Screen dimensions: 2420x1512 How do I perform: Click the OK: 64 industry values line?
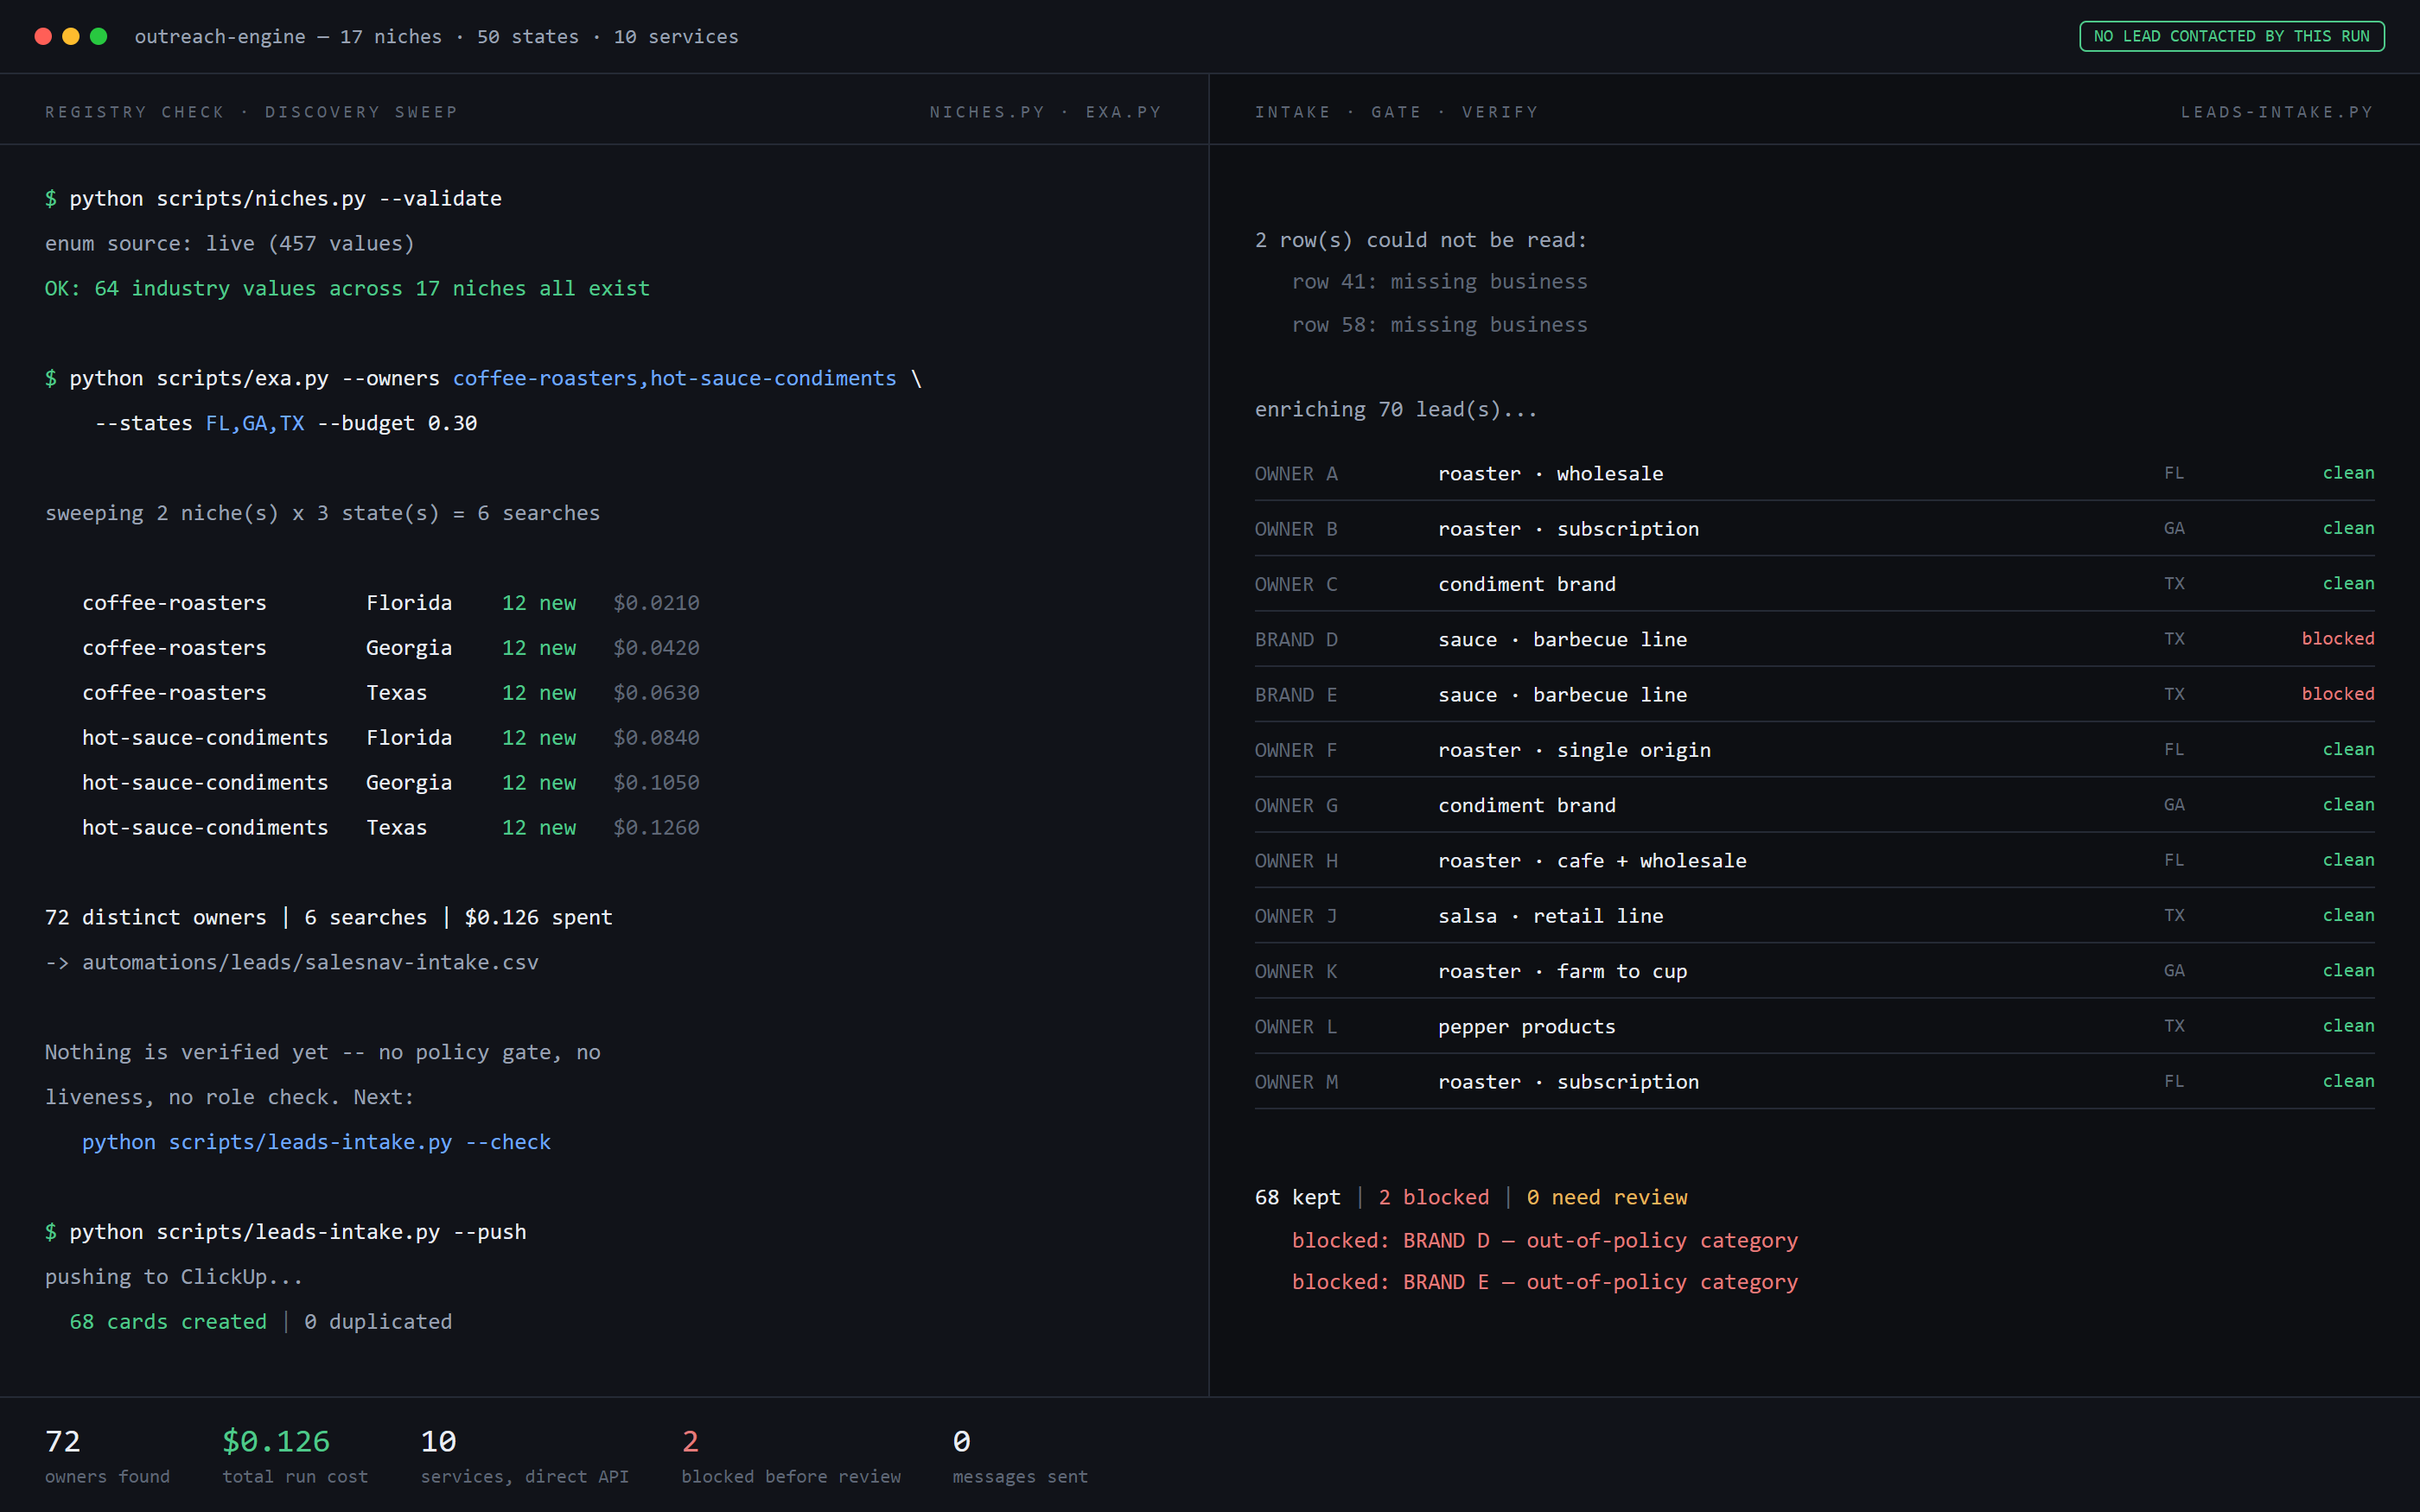[x=347, y=288]
